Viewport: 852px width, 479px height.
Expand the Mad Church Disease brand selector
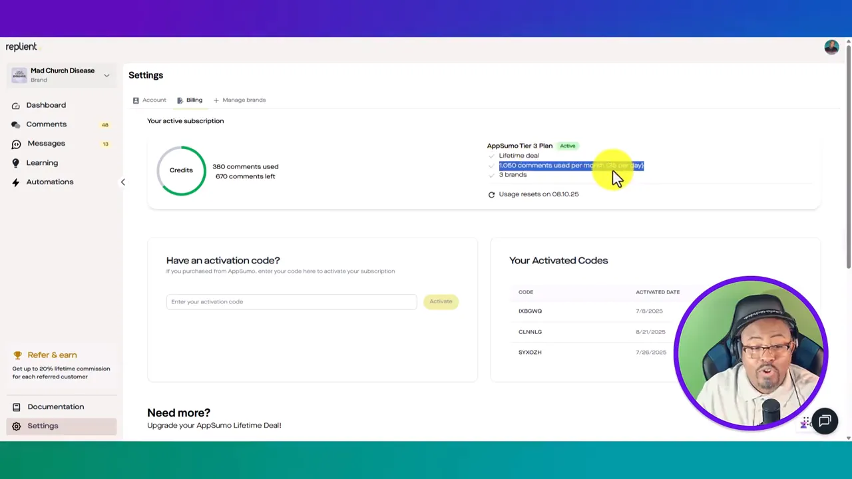point(106,75)
